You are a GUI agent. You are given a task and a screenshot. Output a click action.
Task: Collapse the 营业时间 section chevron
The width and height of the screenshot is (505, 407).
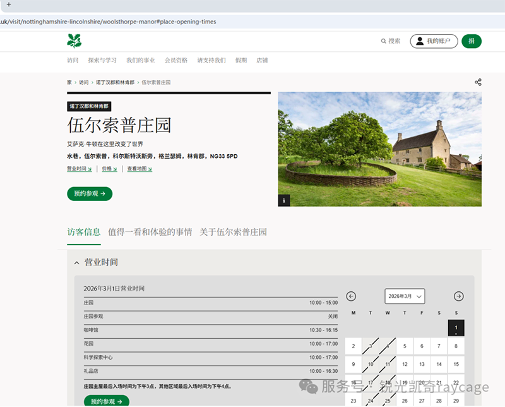tap(76, 262)
